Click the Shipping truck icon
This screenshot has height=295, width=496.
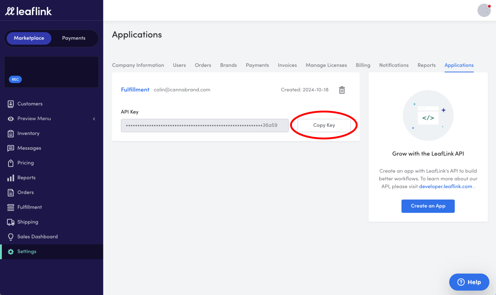pyautogui.click(x=11, y=222)
